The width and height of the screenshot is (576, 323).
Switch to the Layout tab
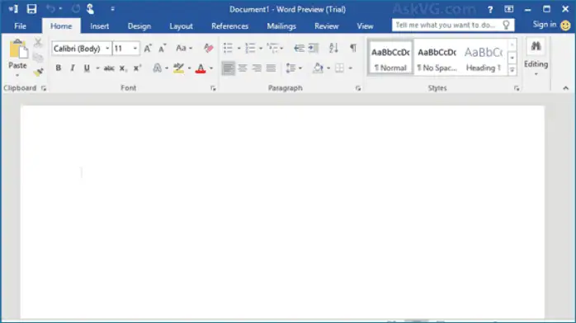(181, 26)
